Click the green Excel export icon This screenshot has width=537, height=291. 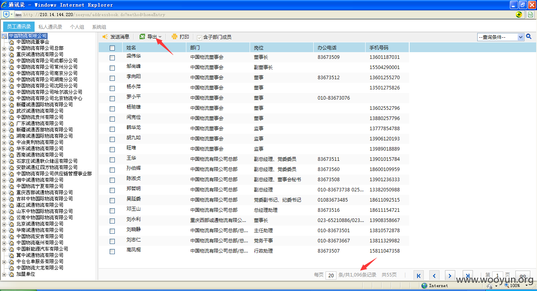[142, 37]
